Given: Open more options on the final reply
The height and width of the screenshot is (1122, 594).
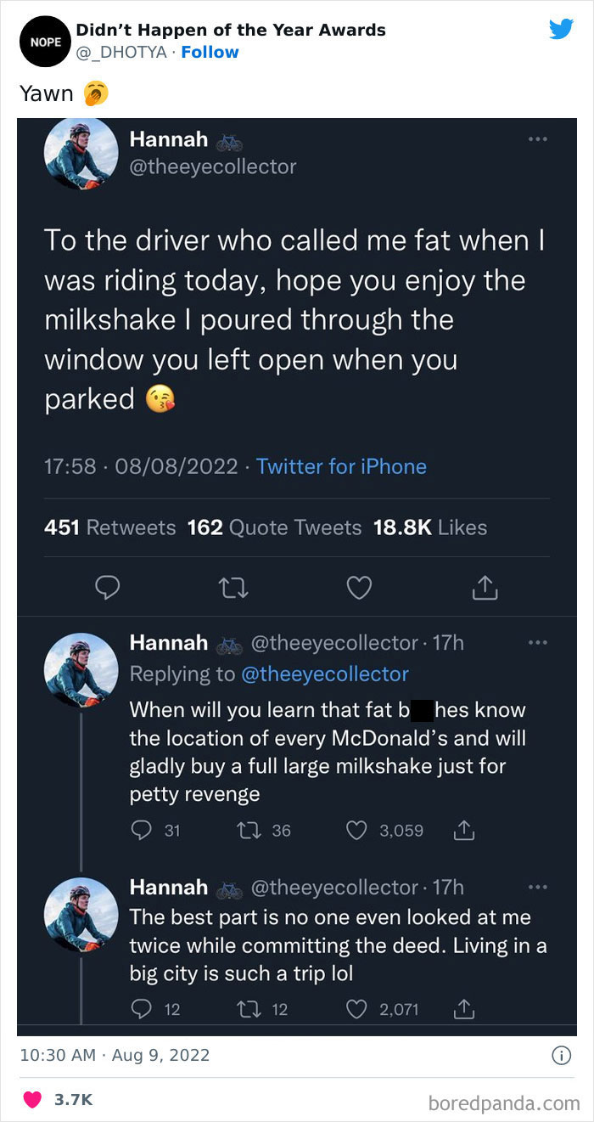Looking at the screenshot, I should click(538, 885).
